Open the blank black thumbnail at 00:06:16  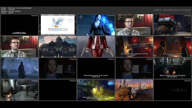(58, 90)
